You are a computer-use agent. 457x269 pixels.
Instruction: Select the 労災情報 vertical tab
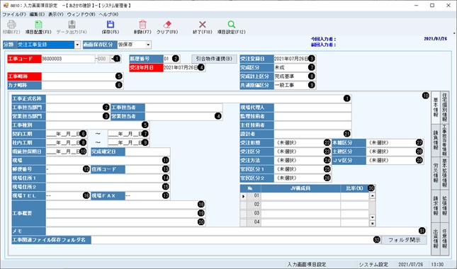pyautogui.click(x=436, y=174)
